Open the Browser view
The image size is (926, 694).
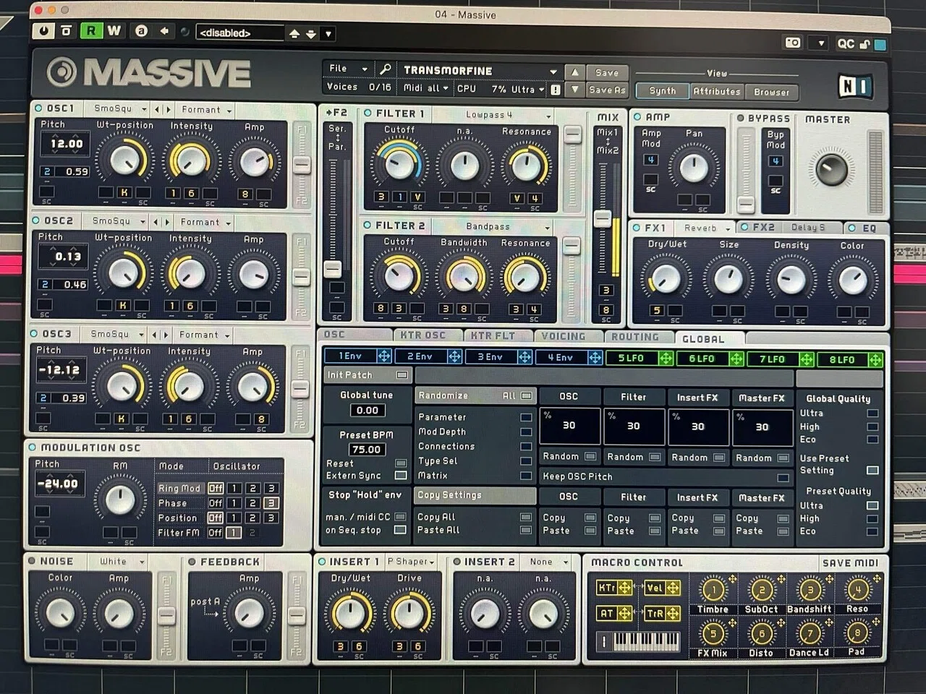[772, 92]
